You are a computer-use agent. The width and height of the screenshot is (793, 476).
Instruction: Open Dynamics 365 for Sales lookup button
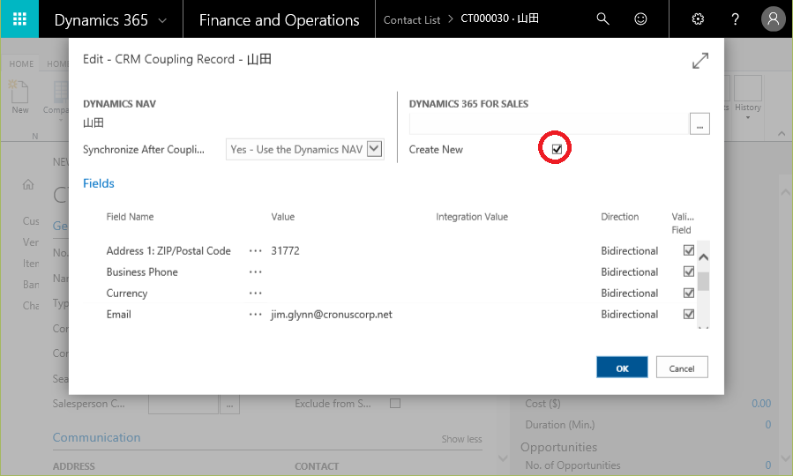point(699,123)
